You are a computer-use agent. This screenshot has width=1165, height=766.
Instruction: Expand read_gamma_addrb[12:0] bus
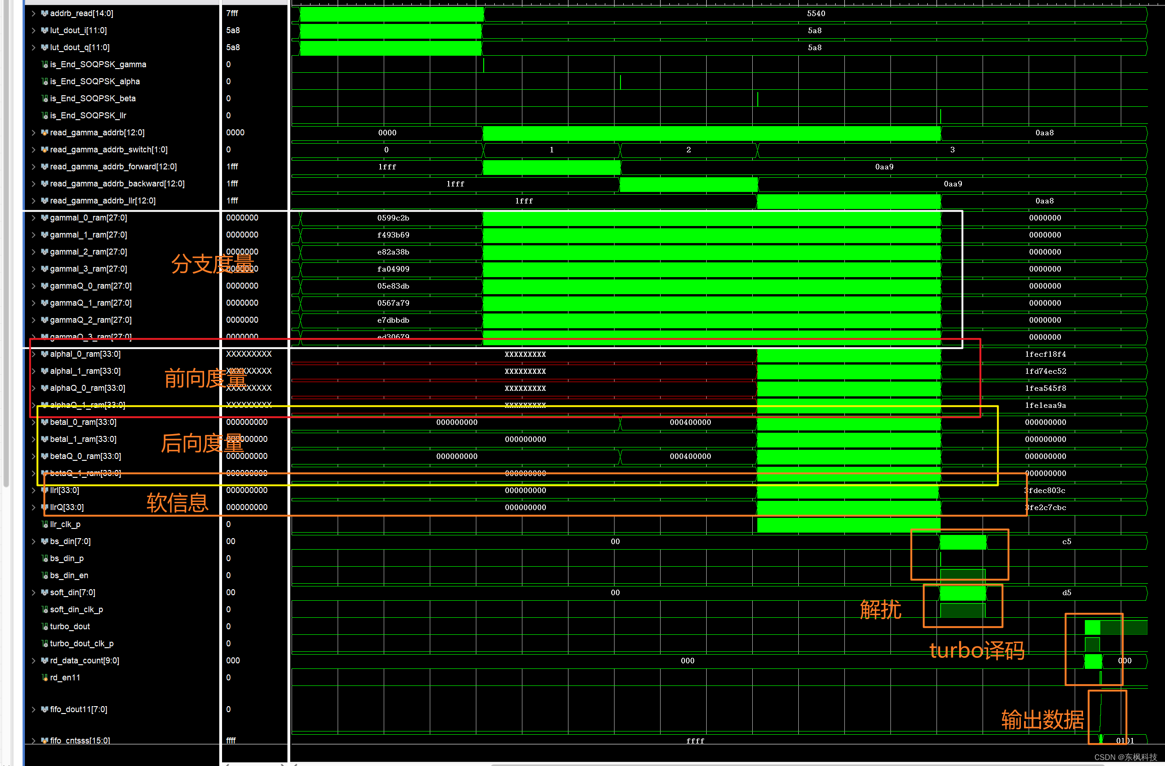point(33,133)
